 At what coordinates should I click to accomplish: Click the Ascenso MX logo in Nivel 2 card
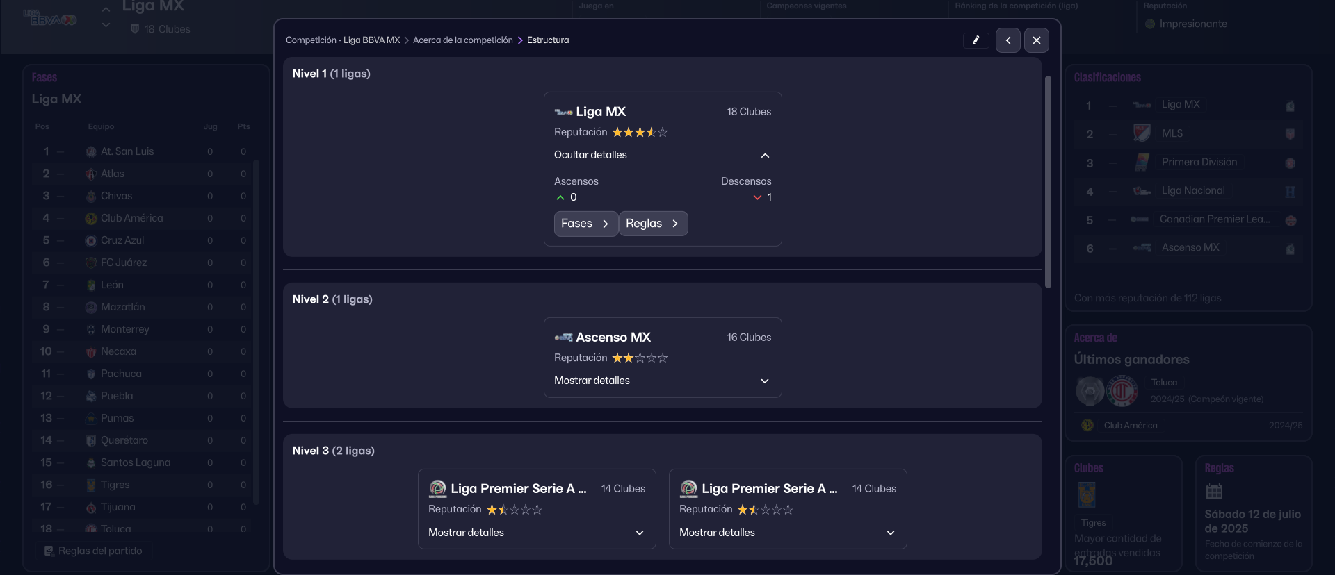563,337
